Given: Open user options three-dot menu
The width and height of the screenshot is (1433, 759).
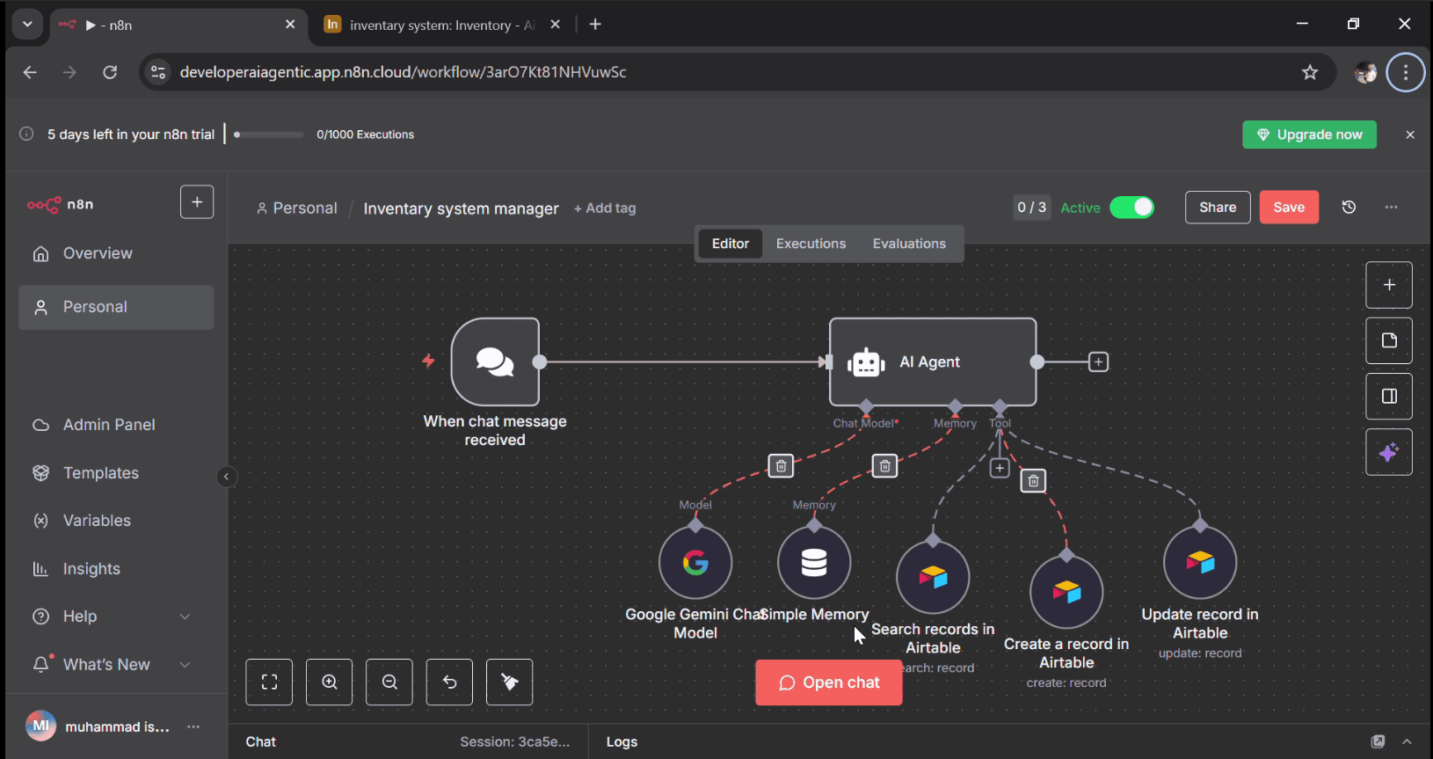Looking at the screenshot, I should pos(193,726).
